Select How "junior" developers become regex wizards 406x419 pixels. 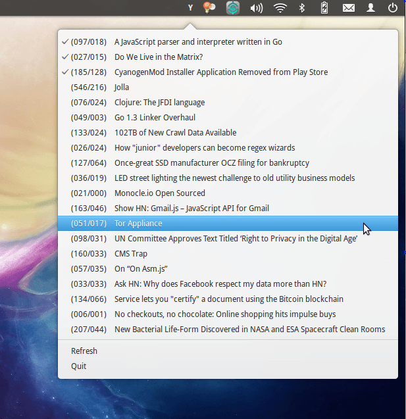228,148
